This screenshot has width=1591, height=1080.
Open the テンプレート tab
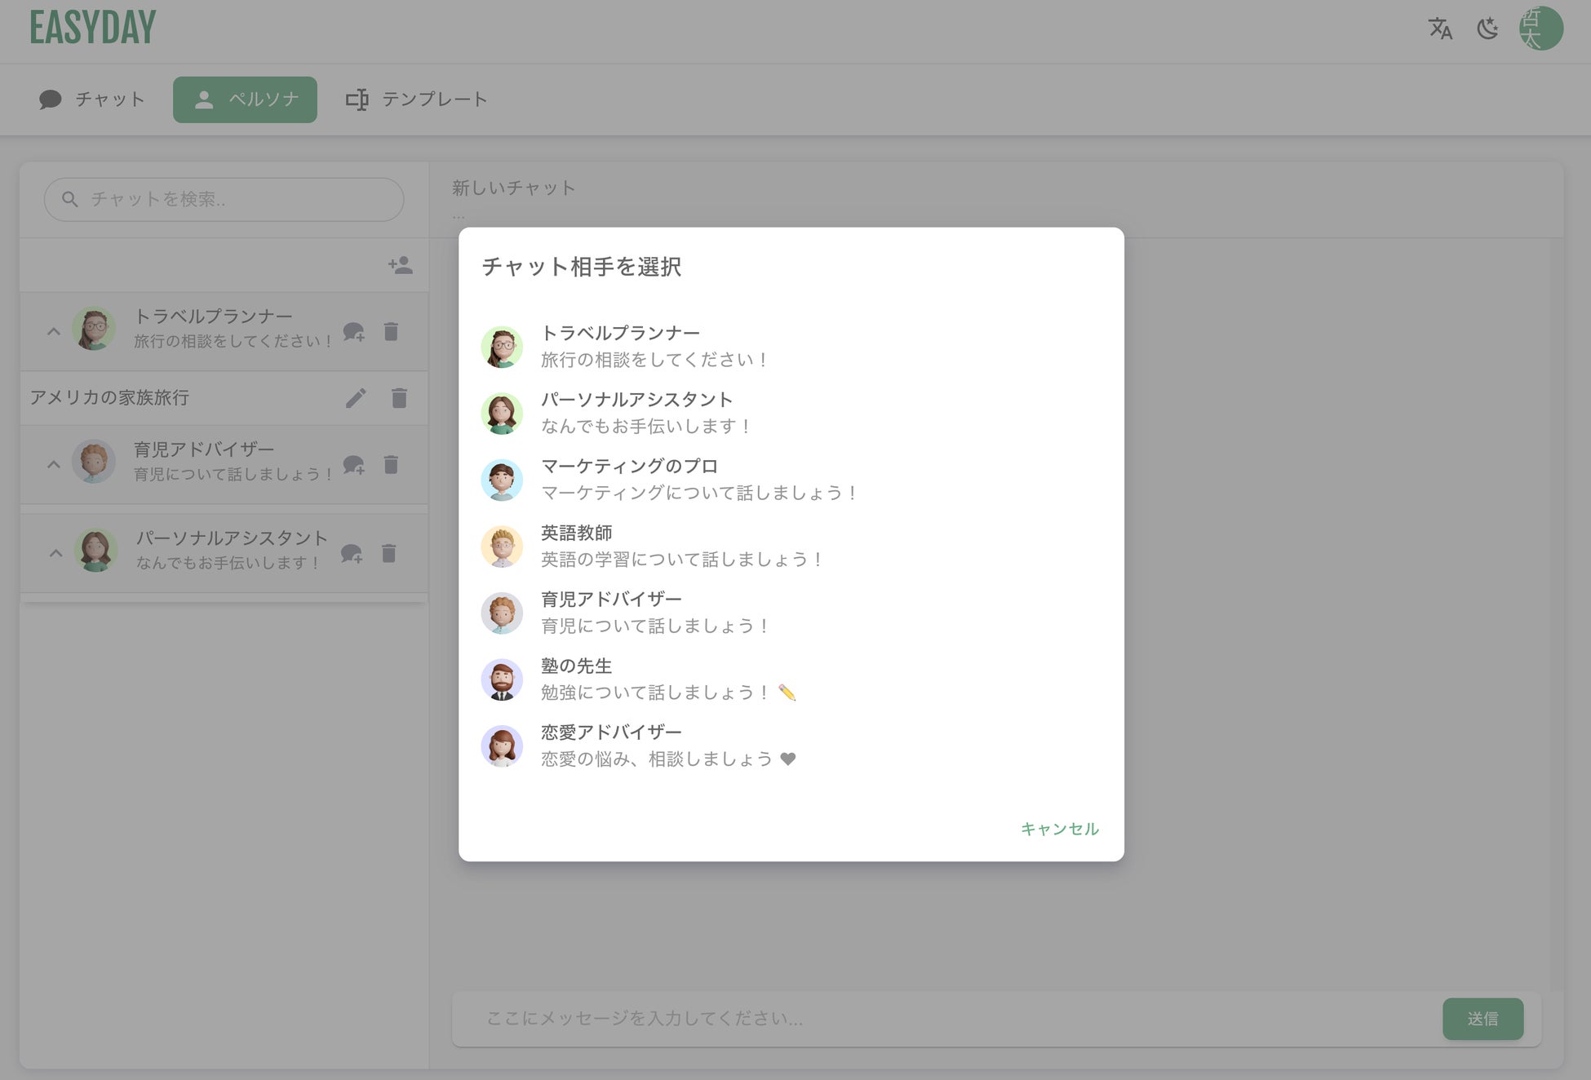416,100
